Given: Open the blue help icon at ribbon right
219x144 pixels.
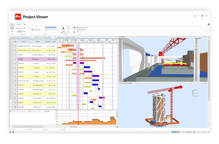Looking at the screenshot, I should click(x=208, y=24).
